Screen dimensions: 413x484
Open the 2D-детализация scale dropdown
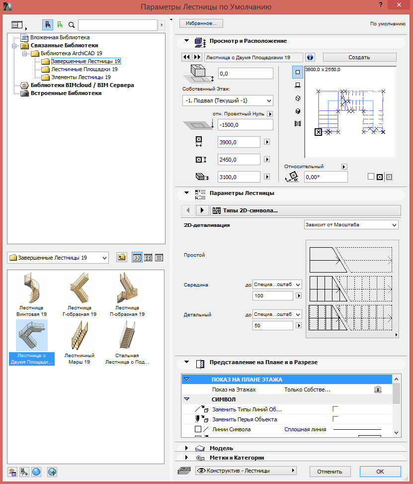click(351, 225)
